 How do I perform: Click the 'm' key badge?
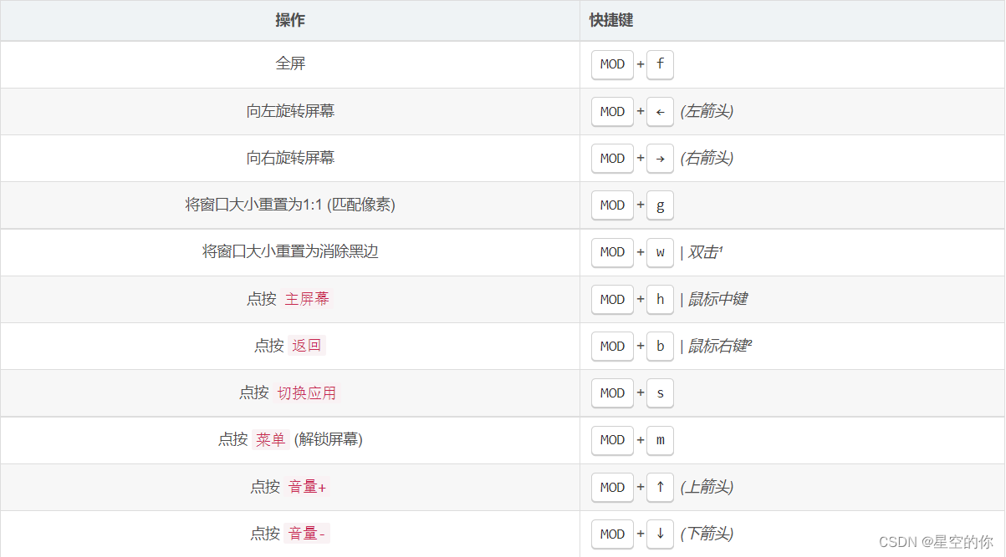(660, 440)
